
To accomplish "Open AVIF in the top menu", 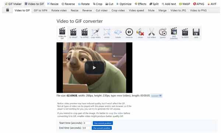I will (212, 4).
